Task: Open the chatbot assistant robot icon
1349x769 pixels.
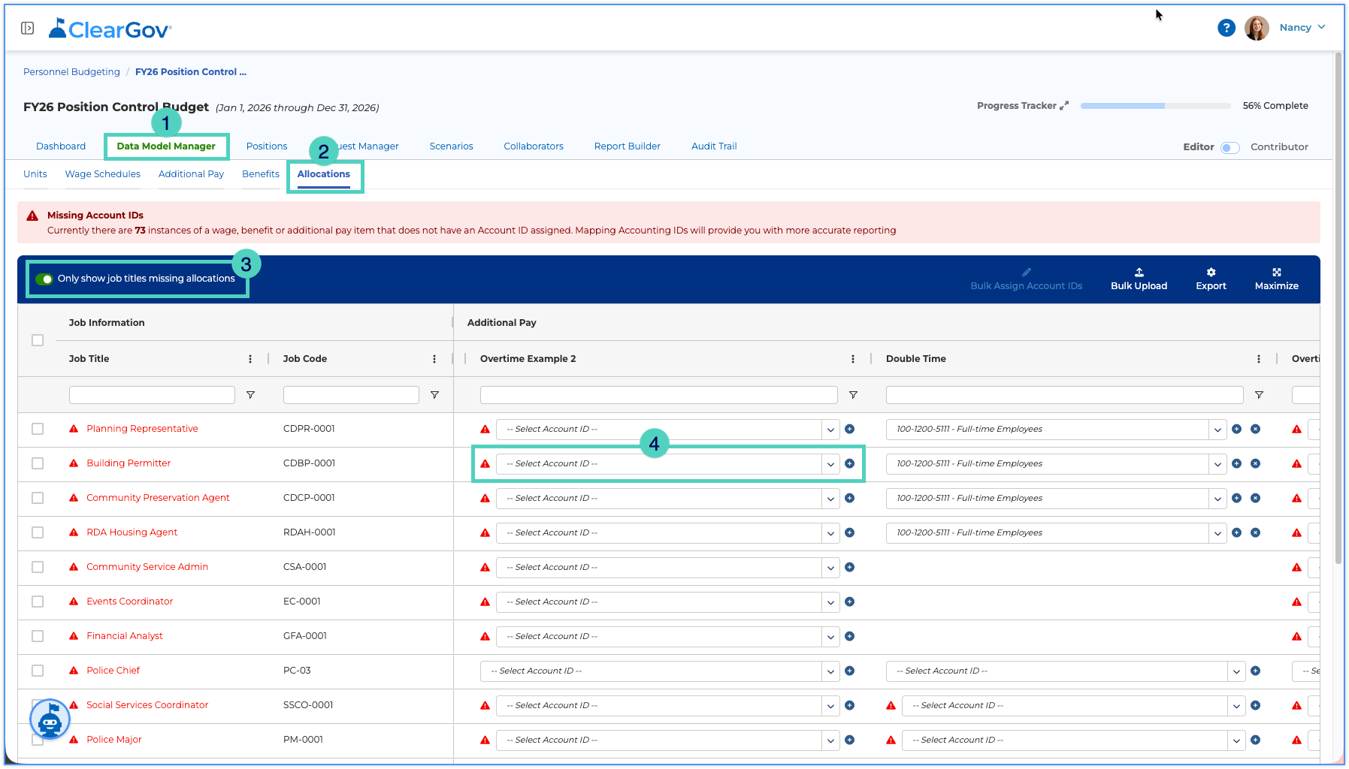Action: click(50, 719)
